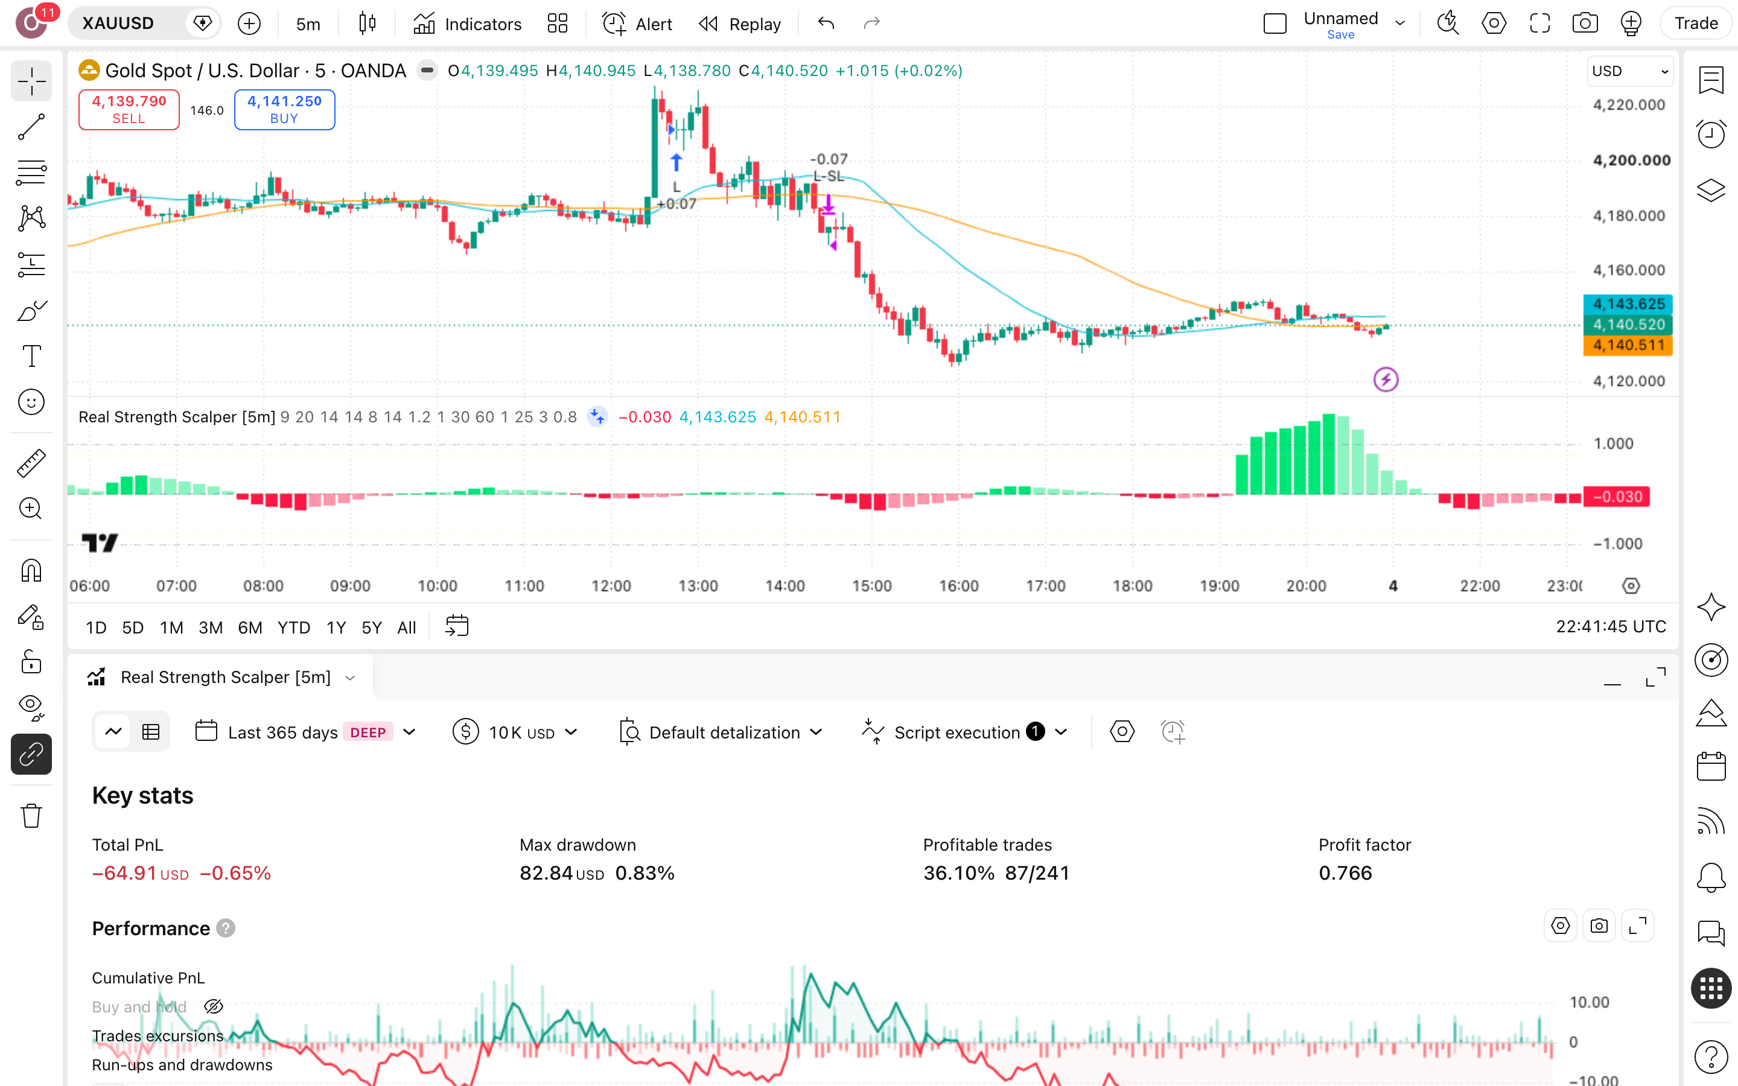The image size is (1738, 1086).
Task: Open the USD currency dropdown
Action: coord(1629,71)
